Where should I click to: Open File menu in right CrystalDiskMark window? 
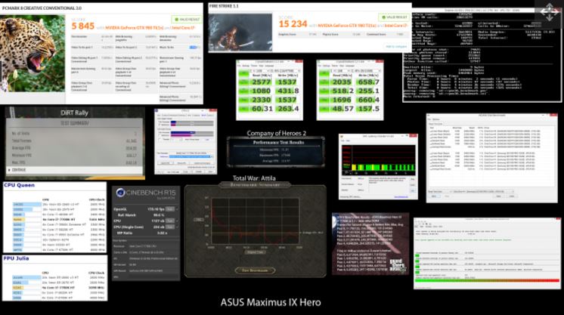pyautogui.click(x=318, y=64)
